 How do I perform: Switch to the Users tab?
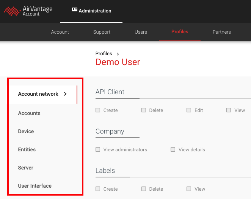coord(141,32)
